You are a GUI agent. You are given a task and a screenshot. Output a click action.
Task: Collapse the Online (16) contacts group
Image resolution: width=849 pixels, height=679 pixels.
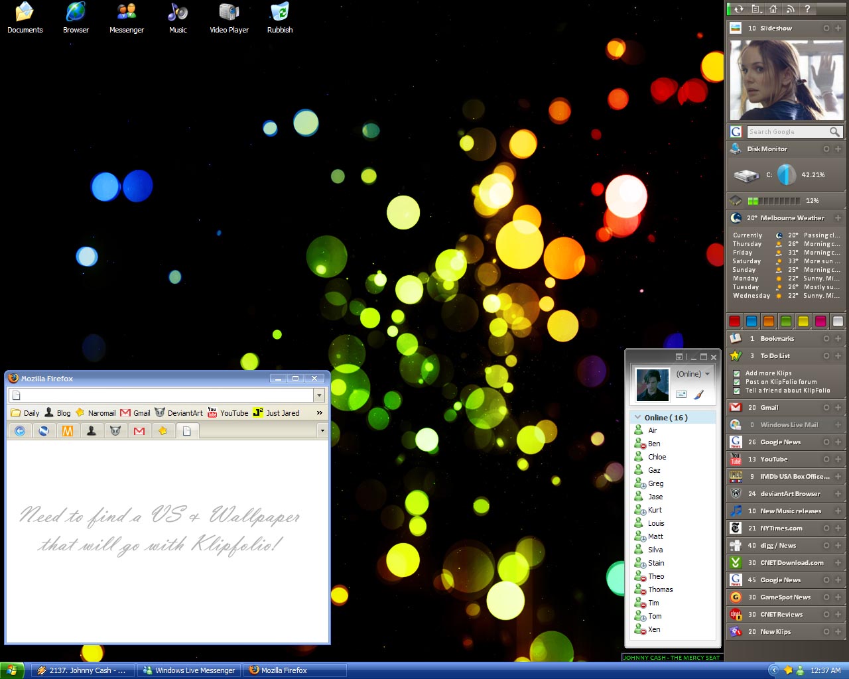point(638,418)
